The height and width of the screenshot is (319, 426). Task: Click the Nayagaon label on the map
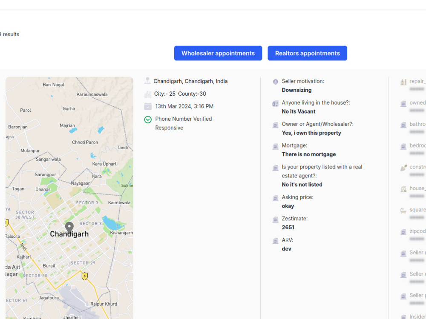[81, 183]
